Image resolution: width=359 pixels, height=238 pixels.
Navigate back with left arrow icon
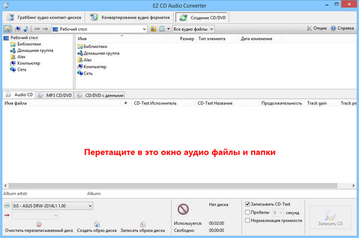37,29
